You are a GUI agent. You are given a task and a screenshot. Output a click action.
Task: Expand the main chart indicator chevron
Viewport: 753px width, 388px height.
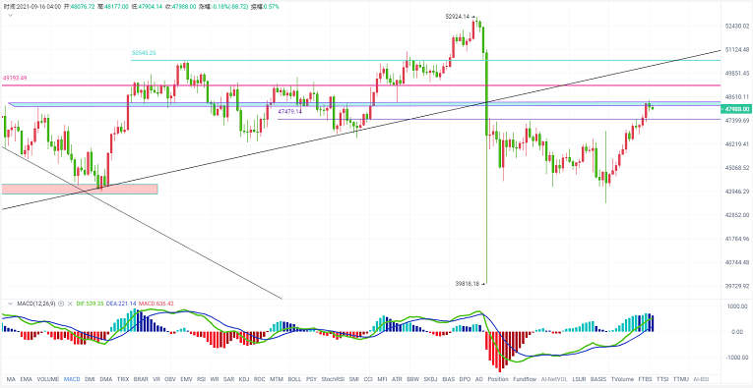[x=11, y=16]
